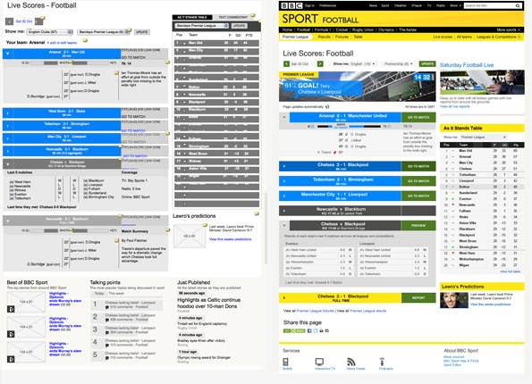Viewport: 532px width, 384px height.
Task: Click the print icon under Share this page
Action: [x=321, y=330]
